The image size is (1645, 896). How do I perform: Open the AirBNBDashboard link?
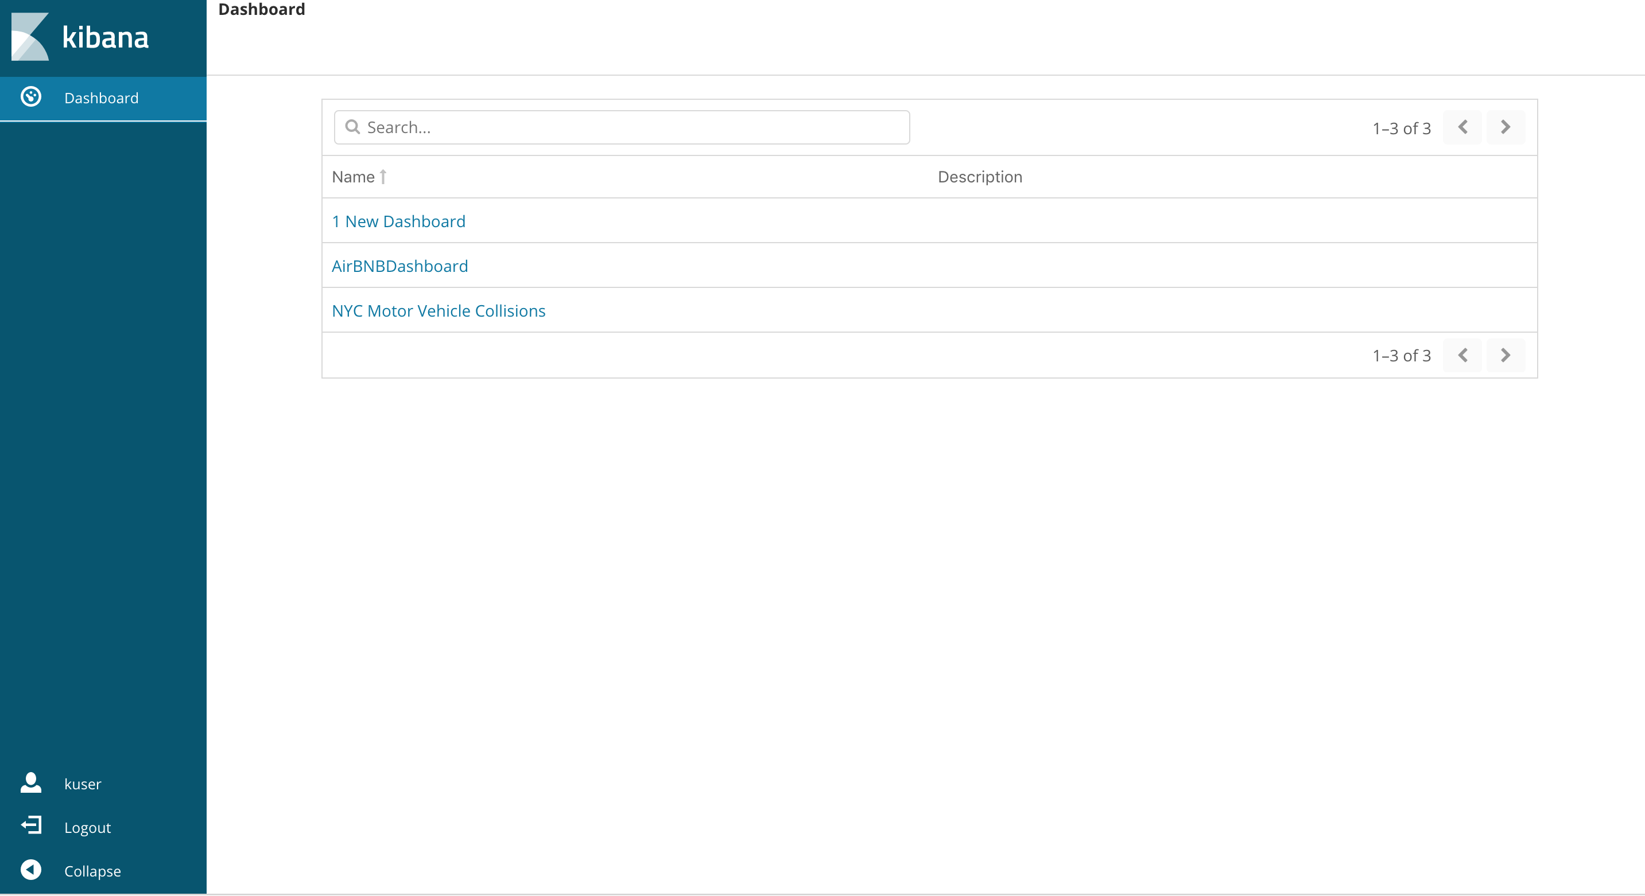click(x=399, y=266)
